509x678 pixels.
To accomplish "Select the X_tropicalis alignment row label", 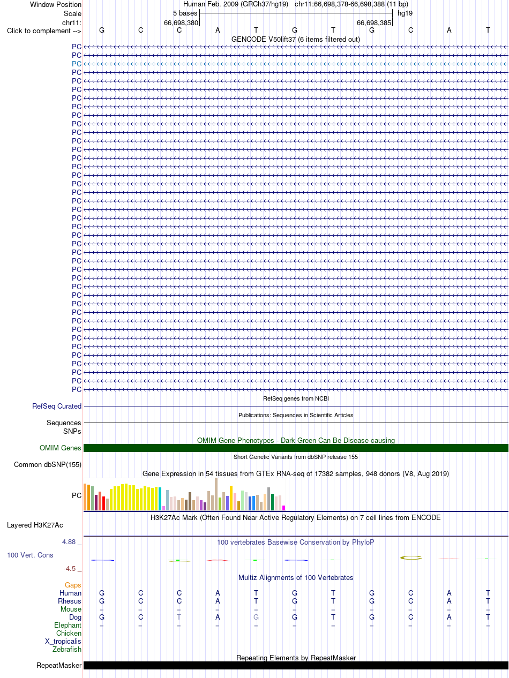I will tap(63, 641).
